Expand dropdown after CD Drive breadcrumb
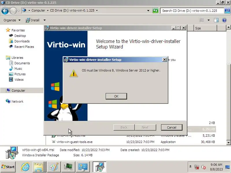This screenshot has height=173, width=231. (x=97, y=10)
